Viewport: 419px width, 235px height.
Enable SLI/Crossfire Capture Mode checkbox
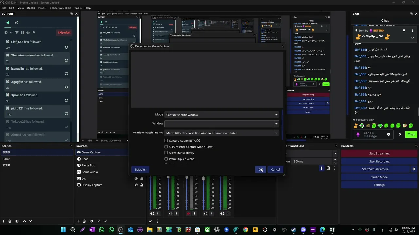click(166, 147)
